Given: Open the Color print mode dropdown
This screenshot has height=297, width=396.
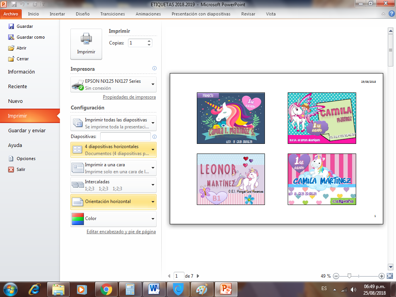Looking at the screenshot, I should tap(113, 219).
